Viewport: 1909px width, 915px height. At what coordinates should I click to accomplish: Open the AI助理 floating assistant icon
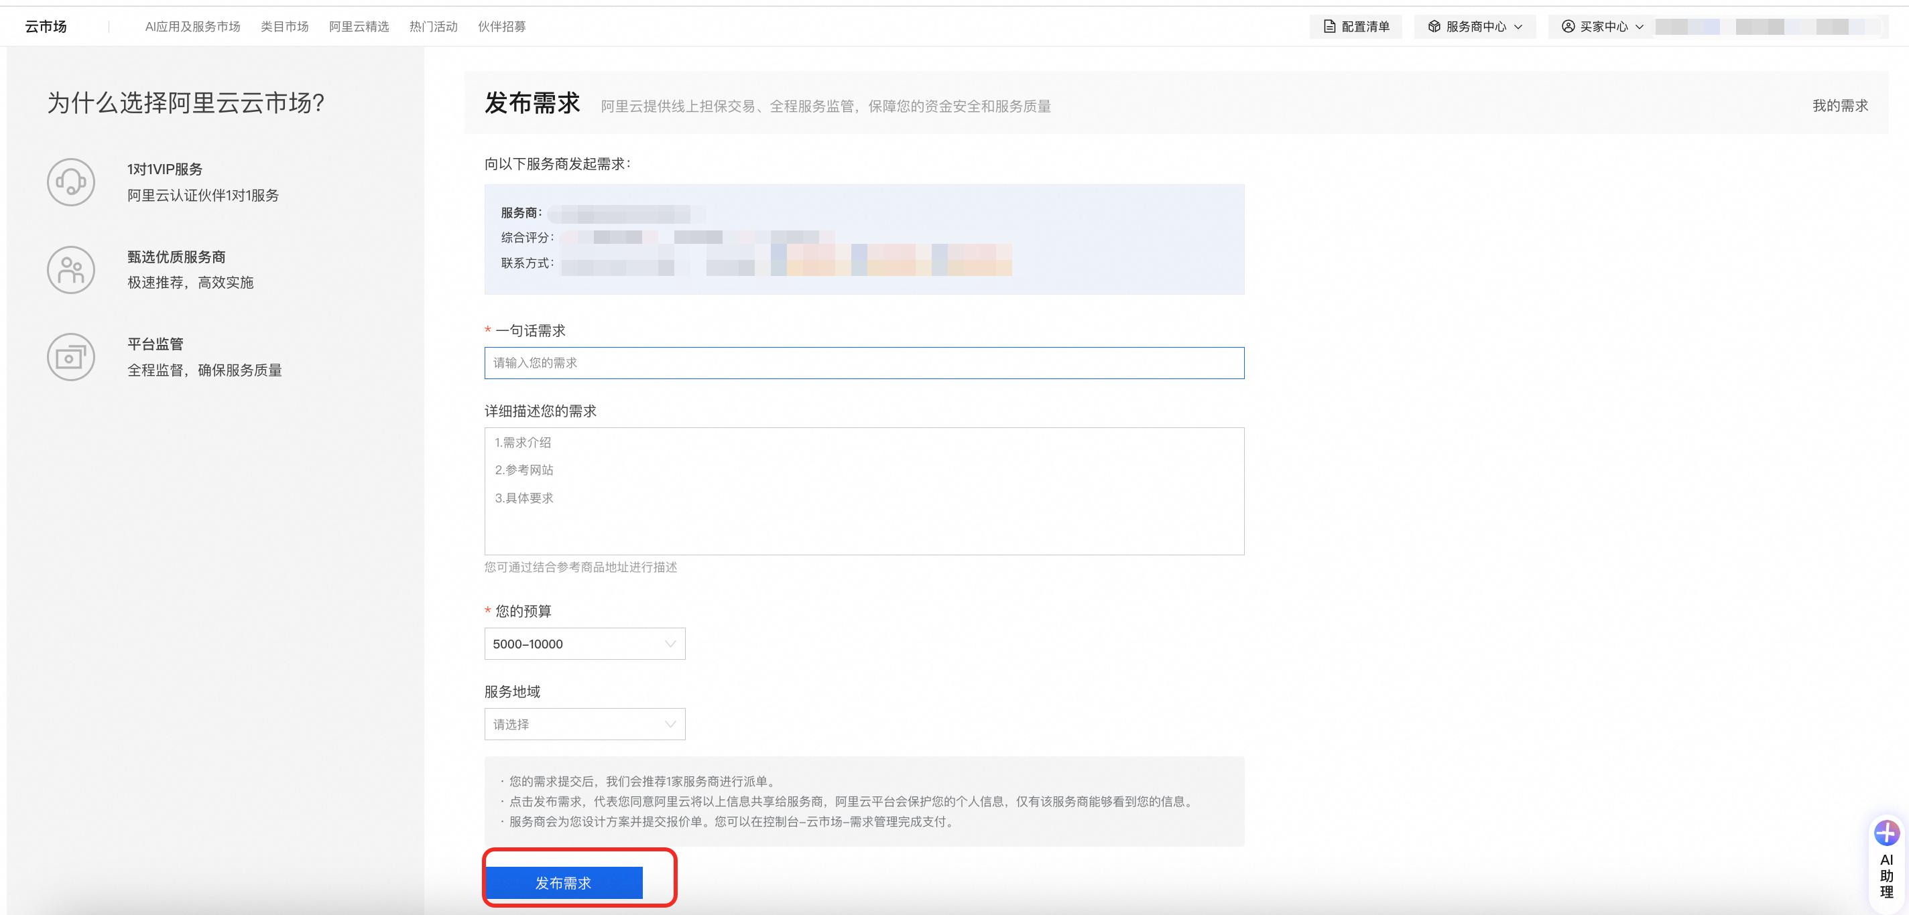coord(1886,833)
